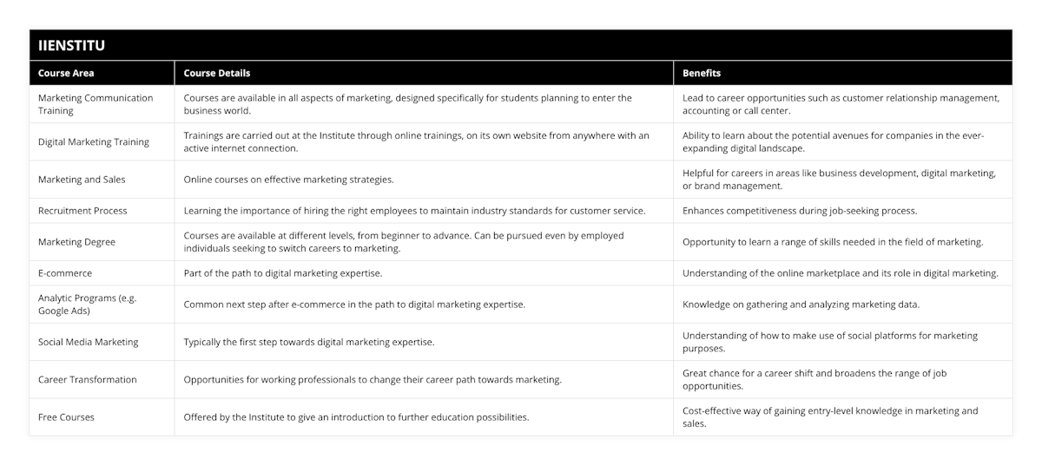Click the Benefits column header

(702, 74)
